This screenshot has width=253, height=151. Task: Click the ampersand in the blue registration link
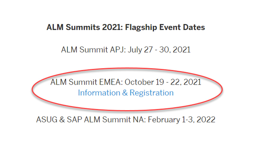tap(125, 93)
